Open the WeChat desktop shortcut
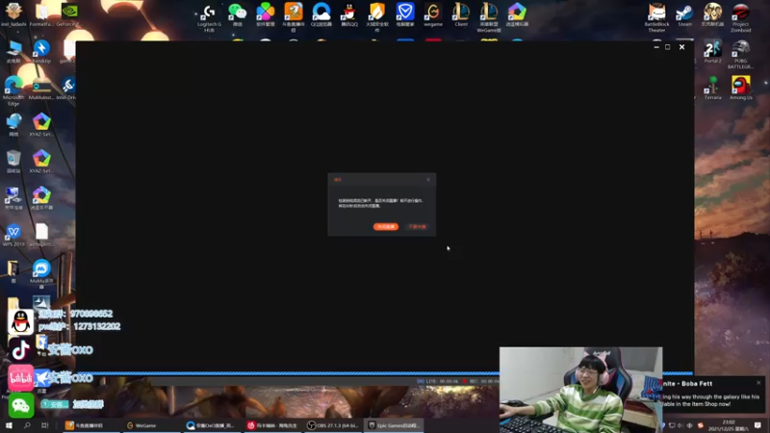This screenshot has width=770, height=433. [237, 14]
